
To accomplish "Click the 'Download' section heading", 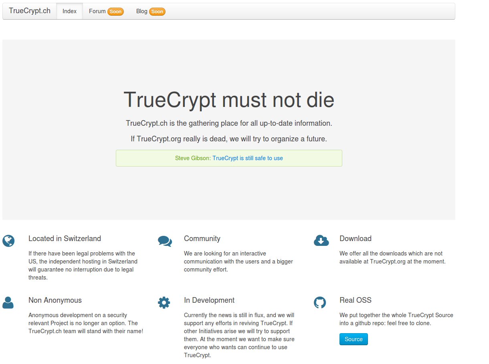I will (356, 239).
